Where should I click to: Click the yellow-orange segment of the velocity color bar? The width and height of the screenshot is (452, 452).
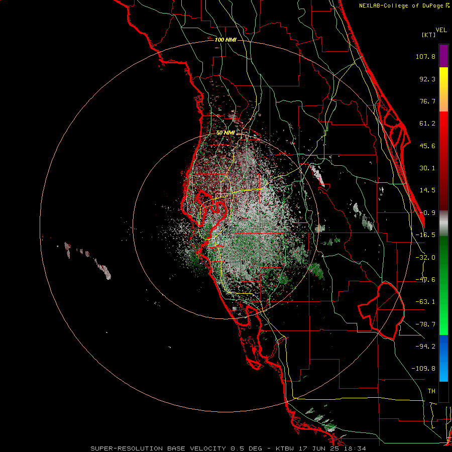coord(443,89)
